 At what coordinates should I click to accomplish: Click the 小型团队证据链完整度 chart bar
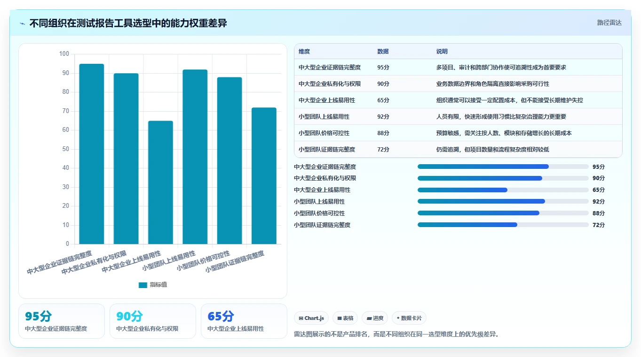264,176
